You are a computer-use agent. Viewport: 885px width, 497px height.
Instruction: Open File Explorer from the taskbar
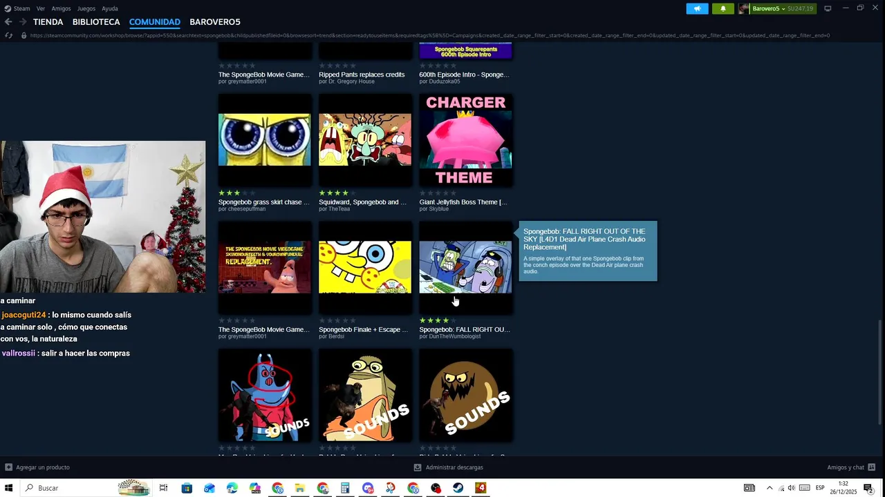tap(300, 488)
